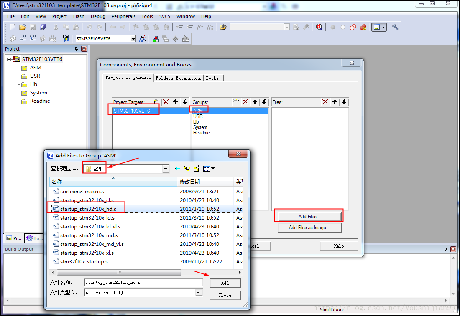
Task: Select the Project Components tab
Action: pos(128,77)
